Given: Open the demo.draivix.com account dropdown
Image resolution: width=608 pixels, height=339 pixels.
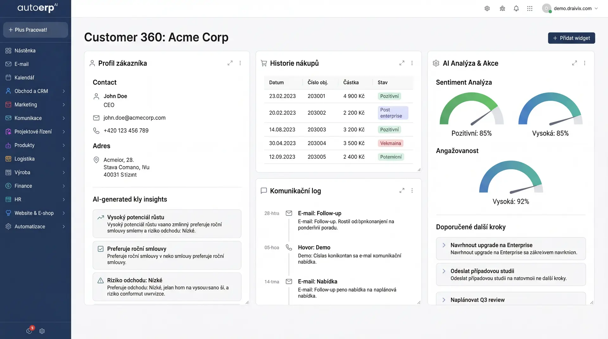Looking at the screenshot, I should coord(570,9).
